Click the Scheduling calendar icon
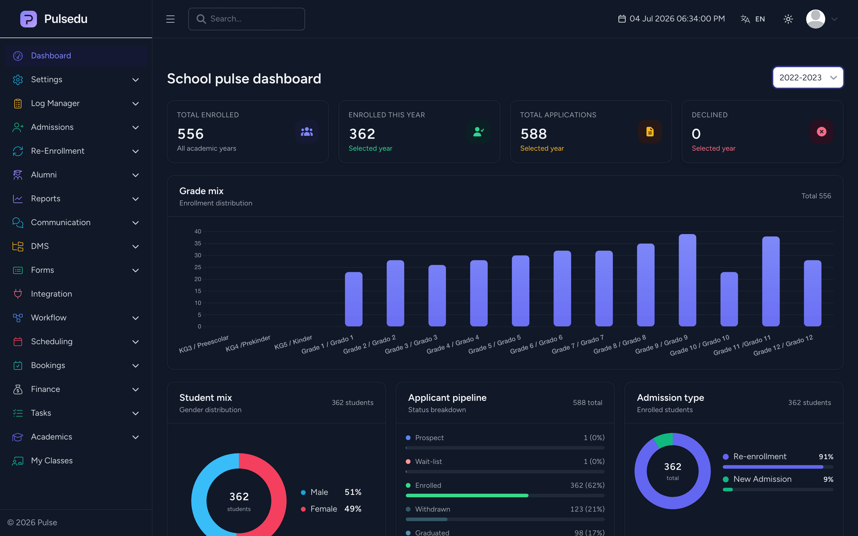This screenshot has width=858, height=536. (x=18, y=341)
